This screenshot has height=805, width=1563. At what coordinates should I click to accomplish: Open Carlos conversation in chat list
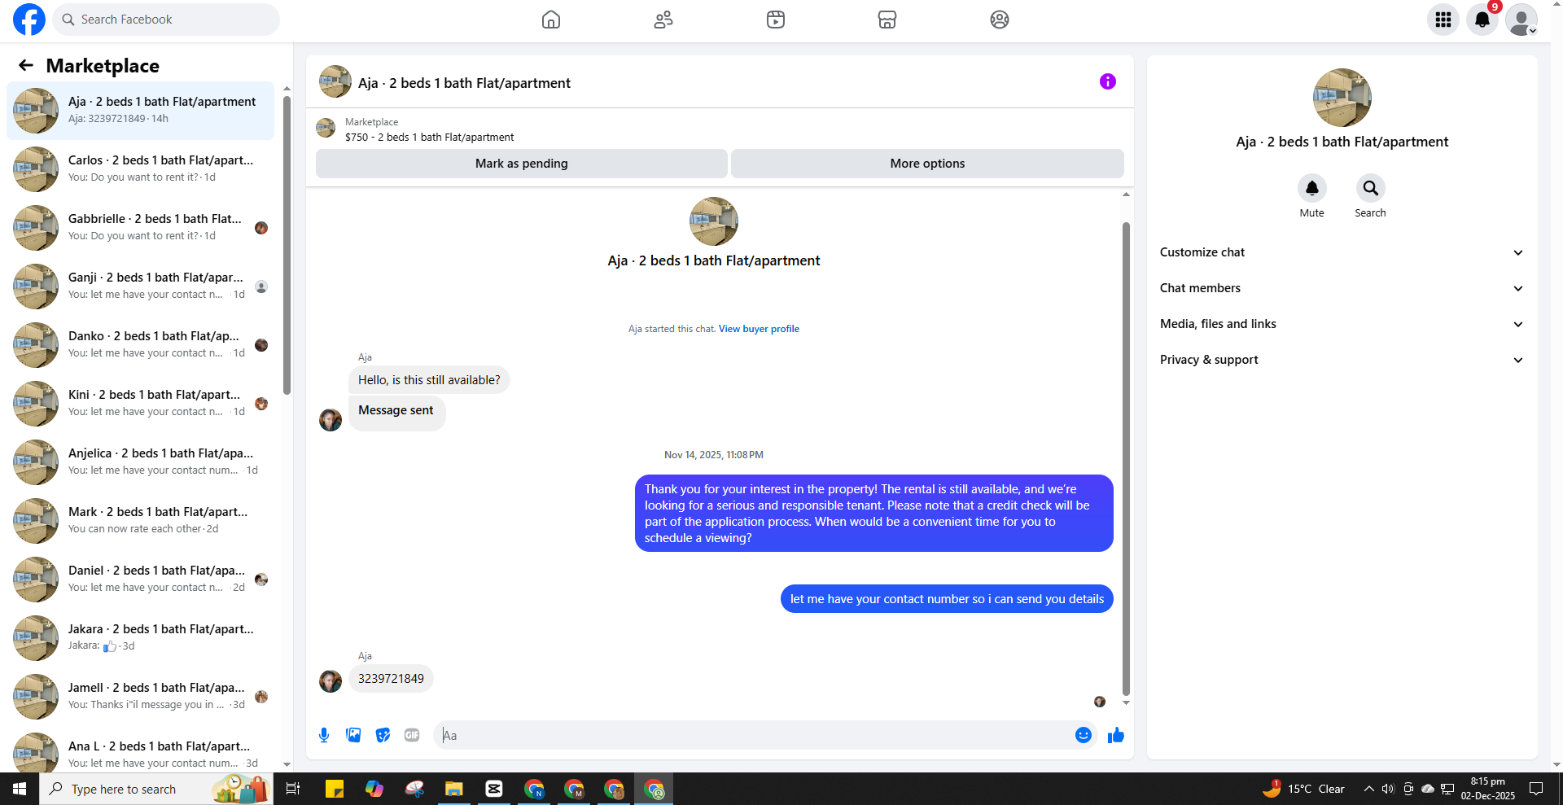point(142,168)
